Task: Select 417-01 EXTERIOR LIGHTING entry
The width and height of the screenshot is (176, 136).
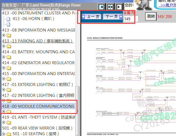Action: (38, 84)
